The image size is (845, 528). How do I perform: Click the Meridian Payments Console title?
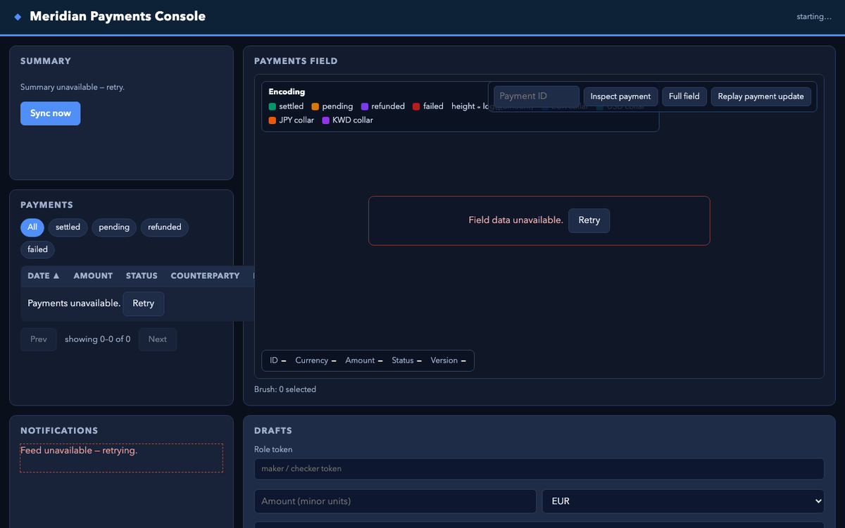click(x=118, y=16)
